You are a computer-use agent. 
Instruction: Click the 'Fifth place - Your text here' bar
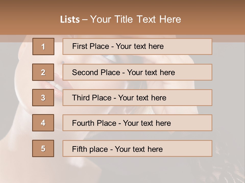click(x=137, y=148)
